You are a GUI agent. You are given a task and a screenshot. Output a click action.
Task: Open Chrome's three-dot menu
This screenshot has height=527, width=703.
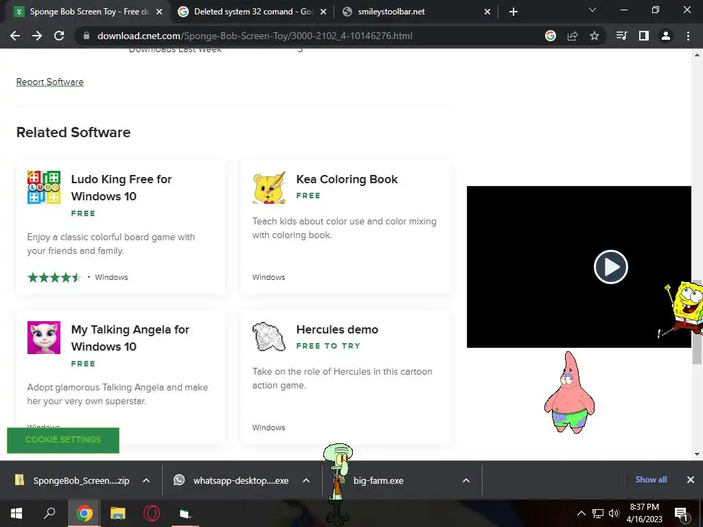688,36
